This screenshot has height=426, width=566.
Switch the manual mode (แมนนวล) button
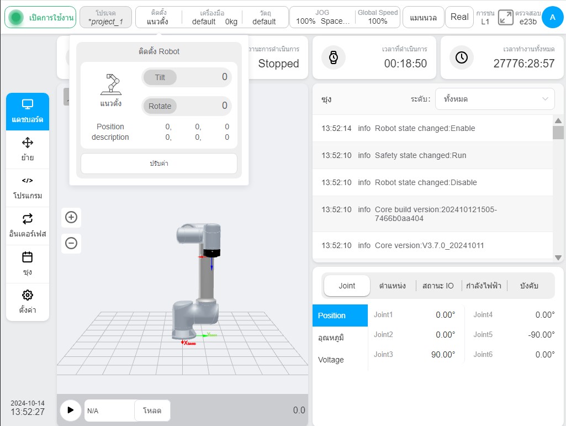pos(423,17)
